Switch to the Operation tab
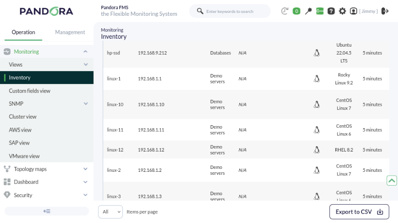The width and height of the screenshot is (398, 223). 23,32
